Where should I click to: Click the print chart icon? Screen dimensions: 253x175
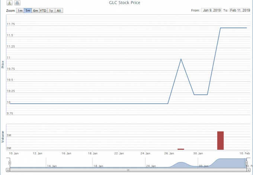pos(17,3)
